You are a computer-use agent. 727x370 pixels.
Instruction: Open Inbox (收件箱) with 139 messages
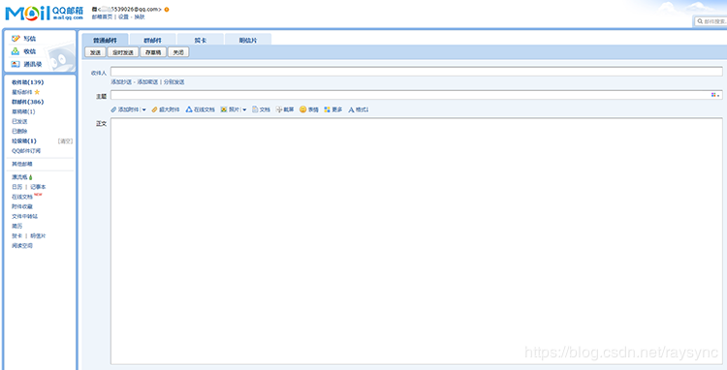[x=28, y=82]
